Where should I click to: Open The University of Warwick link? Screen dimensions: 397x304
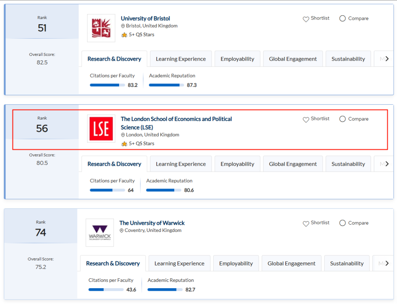point(152,223)
